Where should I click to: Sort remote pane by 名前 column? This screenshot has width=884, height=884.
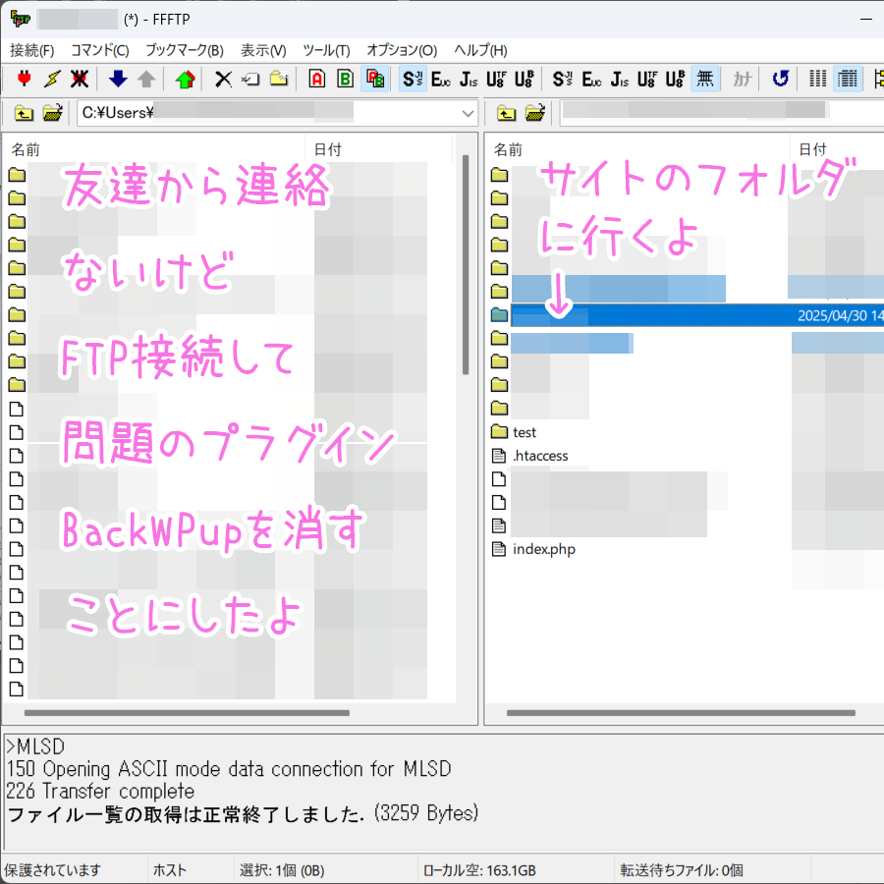(x=637, y=149)
